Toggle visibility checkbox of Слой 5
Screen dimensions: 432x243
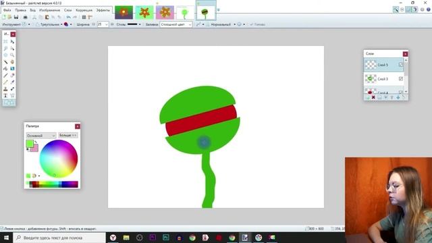pos(400,65)
